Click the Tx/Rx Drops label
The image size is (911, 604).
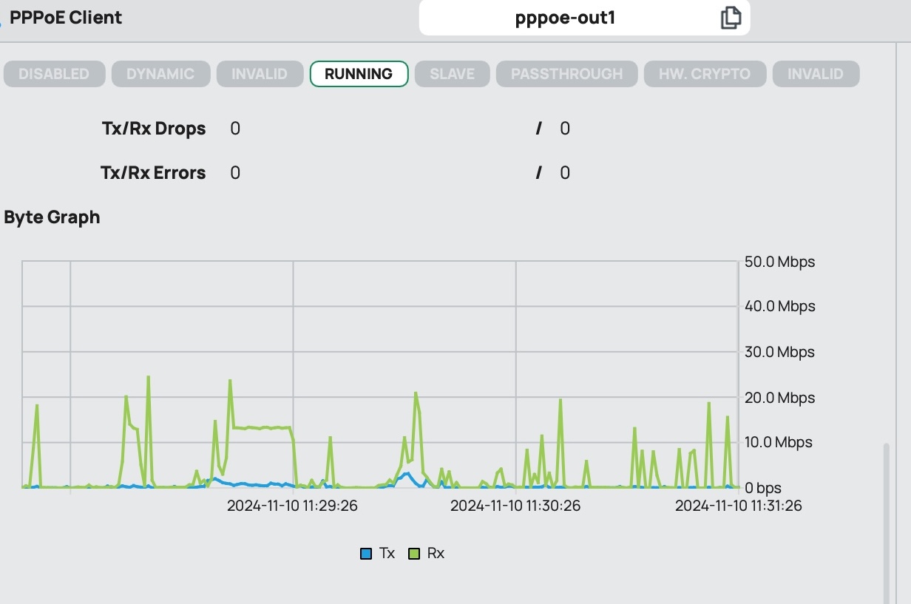[154, 129]
